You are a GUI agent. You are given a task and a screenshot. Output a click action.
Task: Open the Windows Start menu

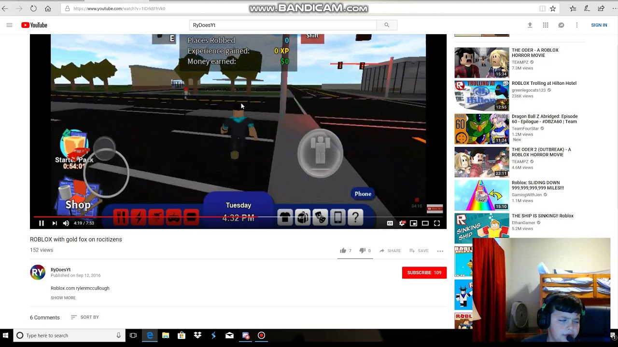(x=6, y=335)
